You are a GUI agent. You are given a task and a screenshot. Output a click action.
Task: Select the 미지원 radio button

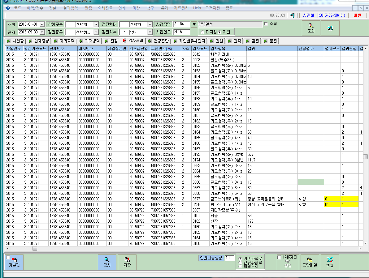202,32
